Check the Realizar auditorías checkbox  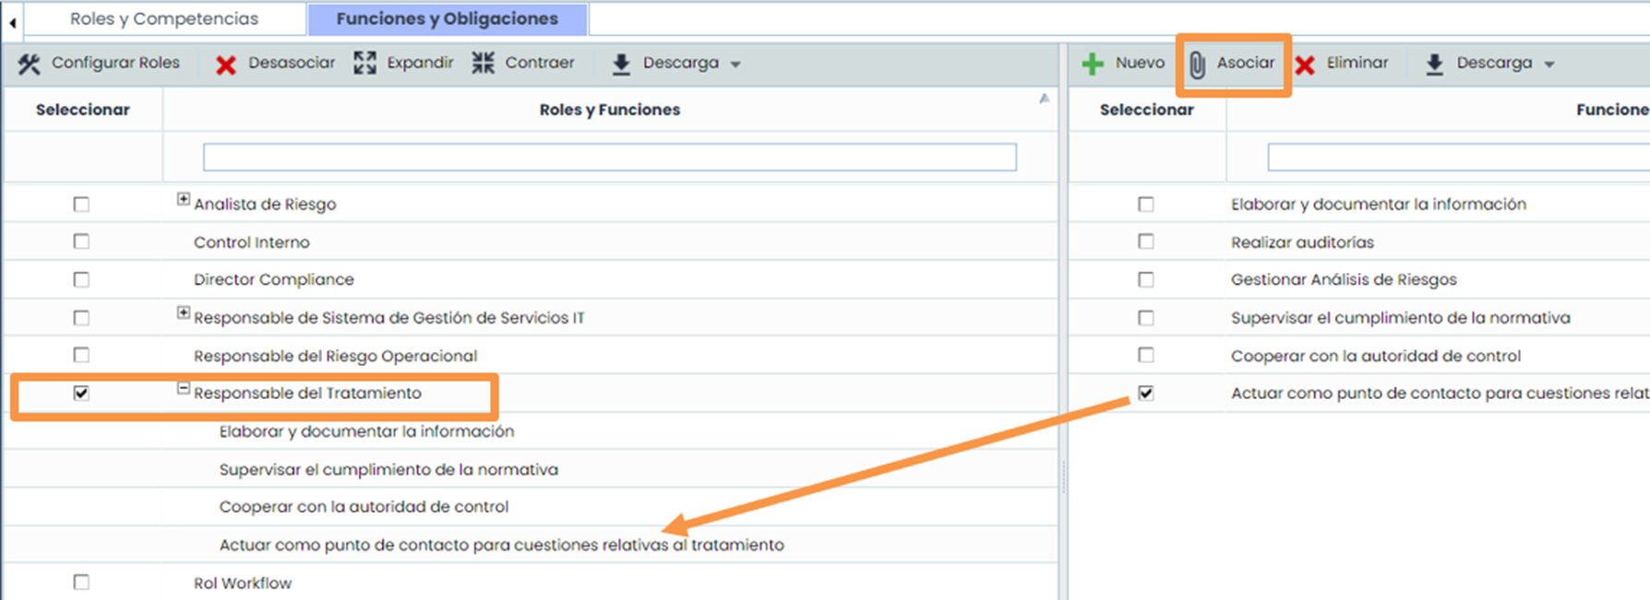click(1145, 242)
